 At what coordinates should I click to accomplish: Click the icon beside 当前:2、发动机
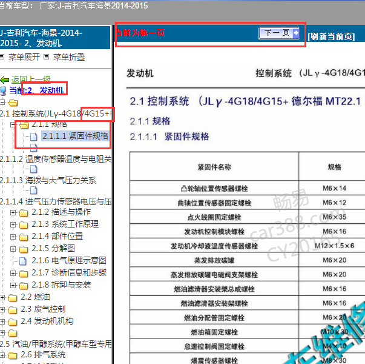click(3, 91)
